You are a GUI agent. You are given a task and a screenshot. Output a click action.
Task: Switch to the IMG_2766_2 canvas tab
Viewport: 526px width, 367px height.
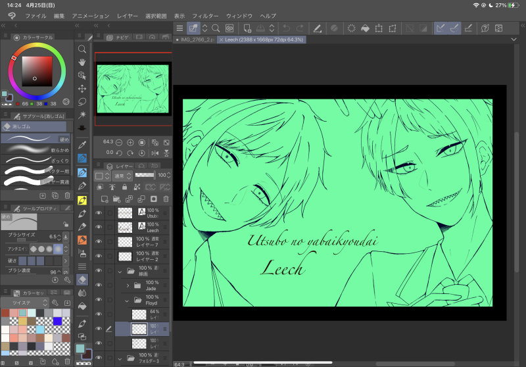pyautogui.click(x=195, y=39)
